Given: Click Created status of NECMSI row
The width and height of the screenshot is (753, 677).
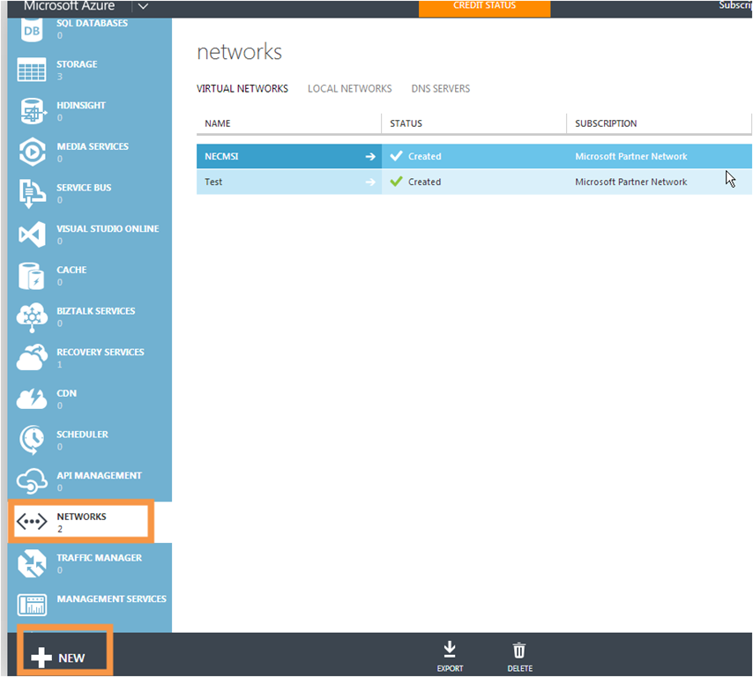Looking at the screenshot, I should click(x=424, y=157).
